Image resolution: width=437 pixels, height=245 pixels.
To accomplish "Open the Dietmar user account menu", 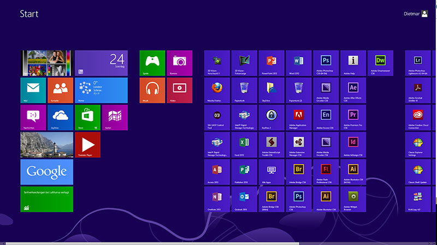I will (416, 14).
